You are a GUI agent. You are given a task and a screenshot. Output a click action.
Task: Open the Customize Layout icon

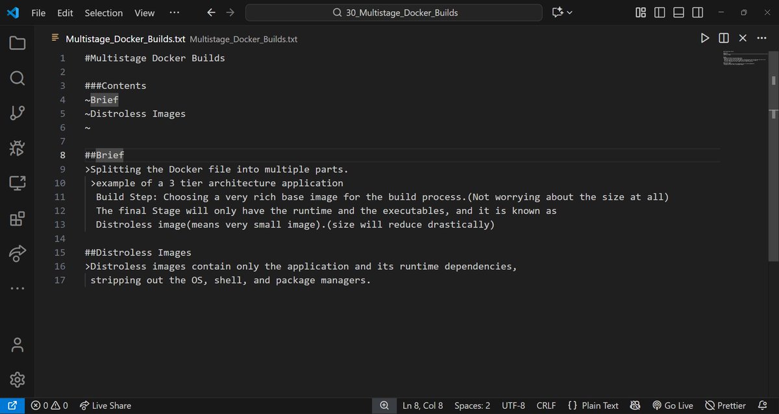point(641,12)
